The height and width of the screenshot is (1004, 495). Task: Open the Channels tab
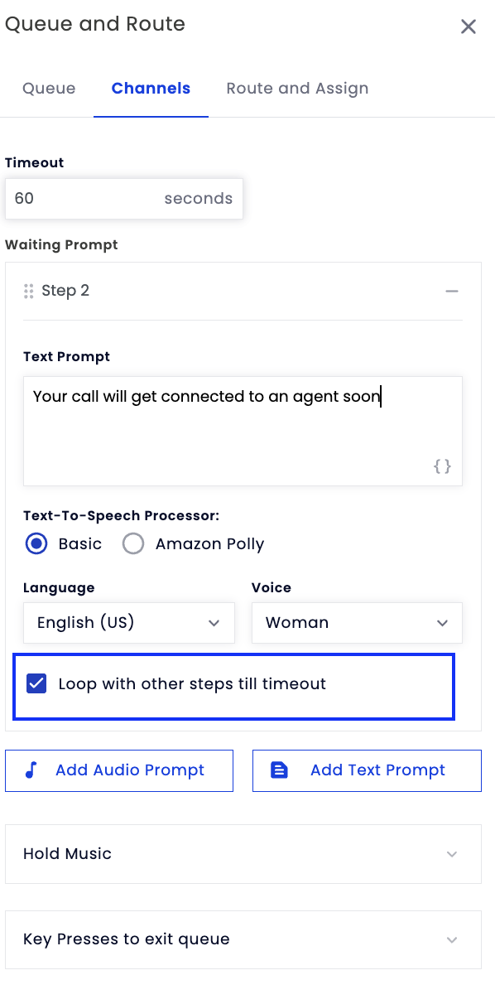[151, 89]
